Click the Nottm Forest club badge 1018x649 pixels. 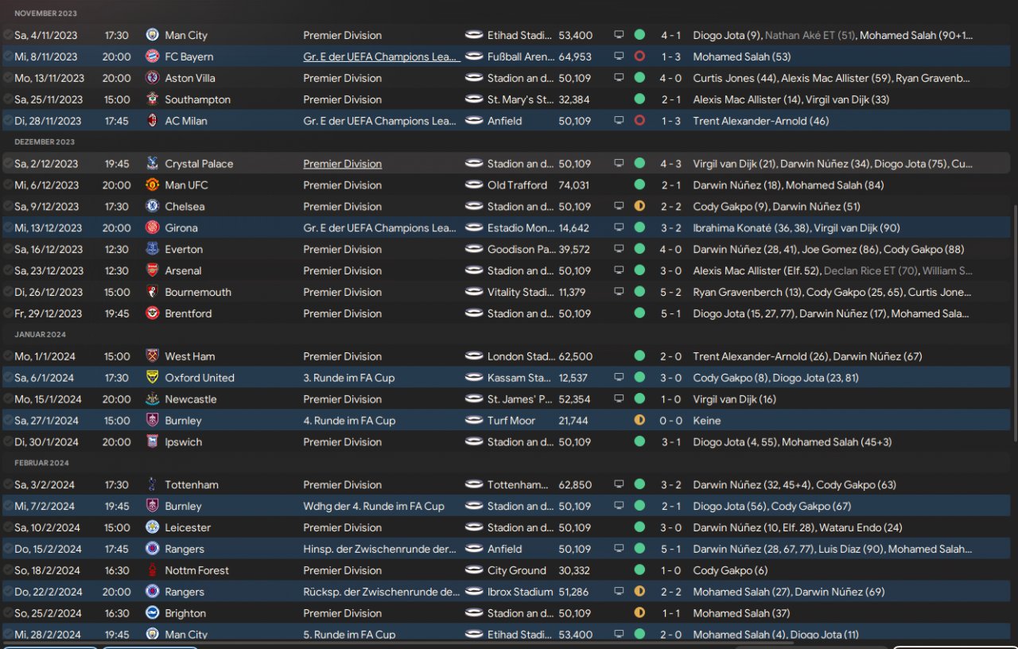tap(153, 570)
